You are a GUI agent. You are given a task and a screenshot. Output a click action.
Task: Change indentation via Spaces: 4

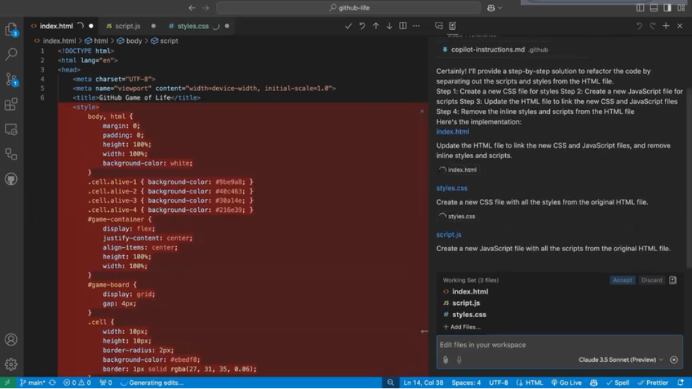(x=466, y=383)
